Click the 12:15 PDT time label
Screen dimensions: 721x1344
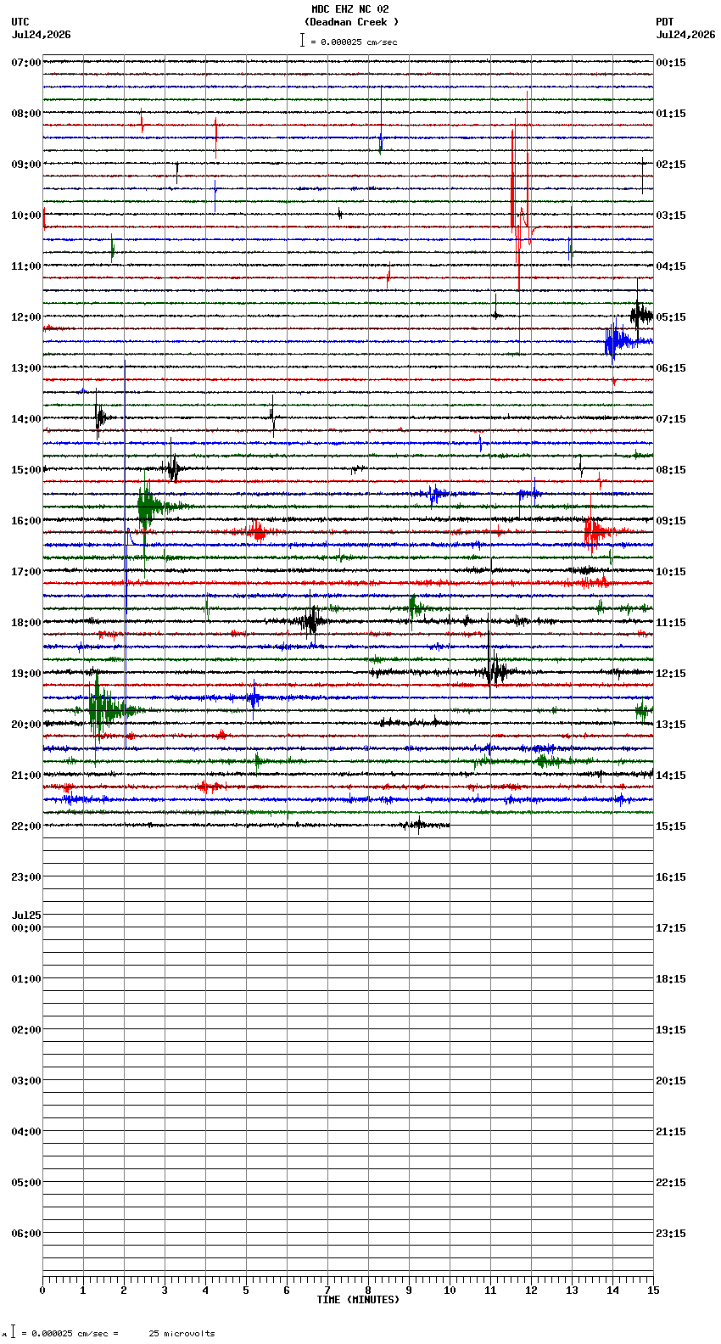pyautogui.click(x=671, y=674)
